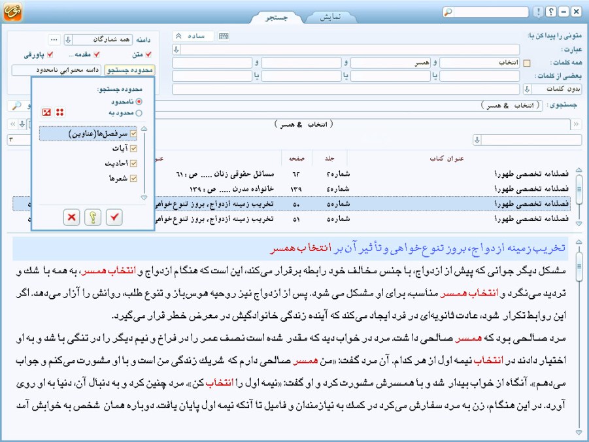Click the red deselect-all icon in the popup
This screenshot has width=589, height=442.
click(x=46, y=112)
